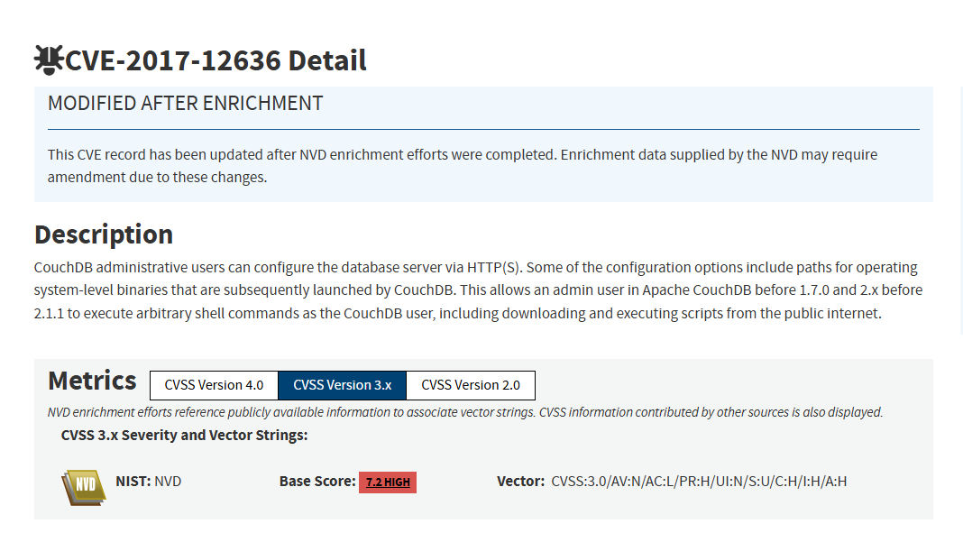Click the NVD gold badge icon
This screenshot has height=533, width=963.
[84, 488]
